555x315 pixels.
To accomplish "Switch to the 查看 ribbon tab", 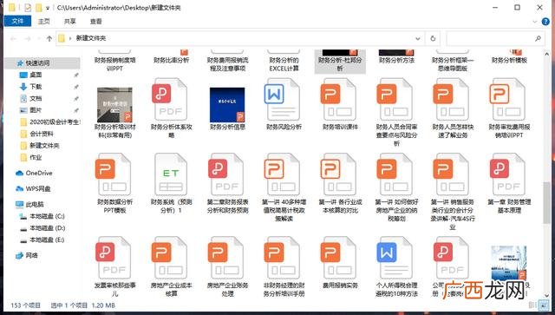I will (95, 21).
